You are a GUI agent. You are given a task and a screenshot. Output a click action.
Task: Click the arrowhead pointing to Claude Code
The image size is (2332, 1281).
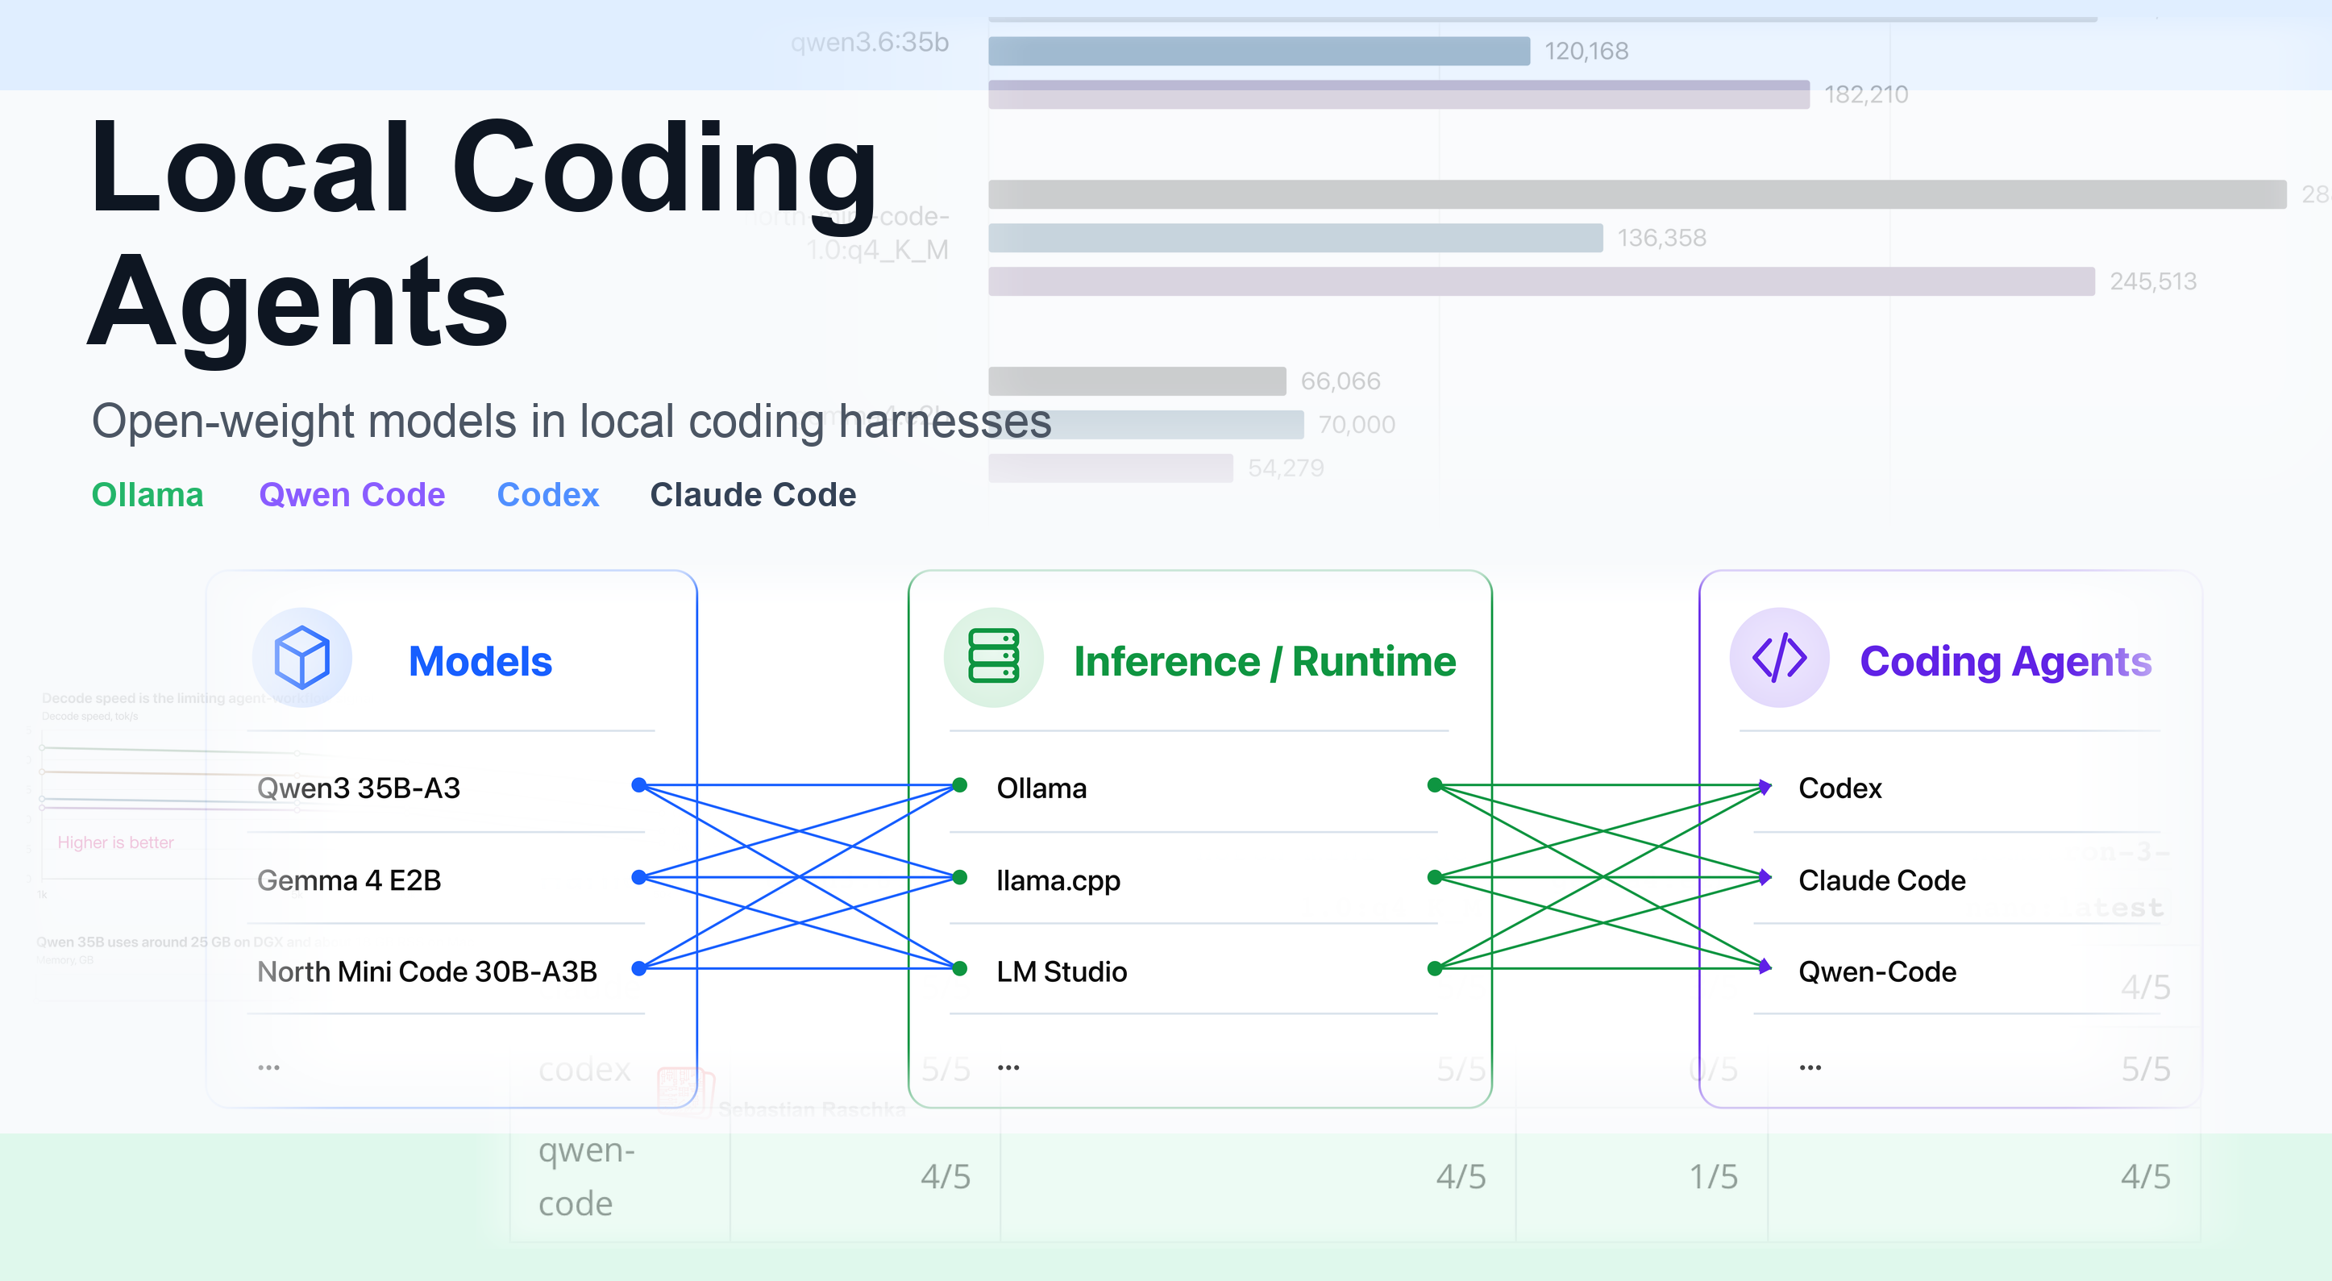1765,877
